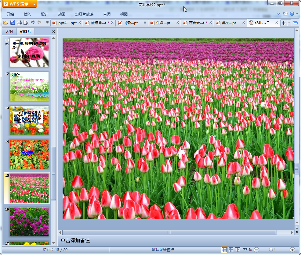Open the WPS skin (shirt) icon
The height and width of the screenshot is (255, 301).
coord(285,14)
